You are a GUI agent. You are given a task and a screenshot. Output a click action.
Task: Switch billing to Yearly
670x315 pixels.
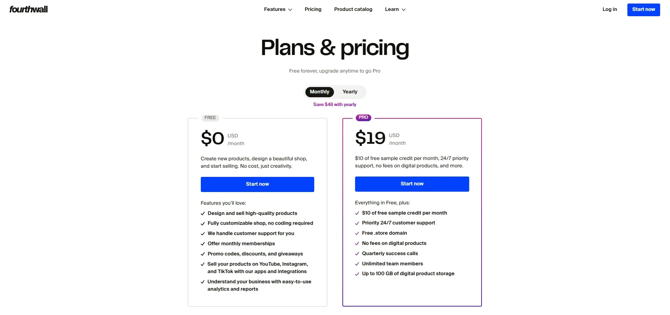coord(349,92)
